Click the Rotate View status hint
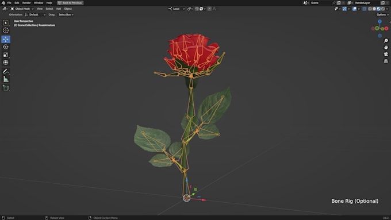Viewport: 391px width, 220px height. point(57,218)
